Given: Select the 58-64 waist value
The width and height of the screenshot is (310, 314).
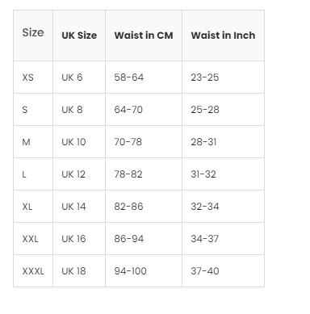Looking at the screenshot, I should 129,77.
